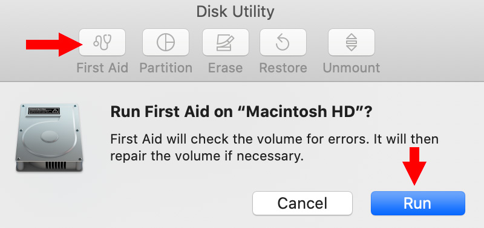Click the Disk Utility window title
Viewport: 484px width, 228px height.
coord(235,12)
